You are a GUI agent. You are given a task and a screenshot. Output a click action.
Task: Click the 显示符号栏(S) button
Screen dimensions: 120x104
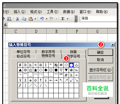[x=100, y=70]
